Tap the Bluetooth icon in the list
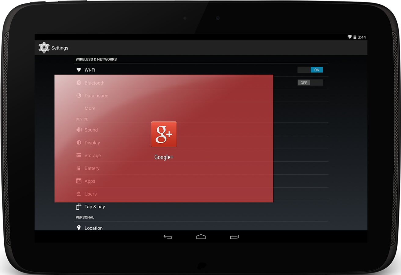401x275 pixels. click(79, 83)
